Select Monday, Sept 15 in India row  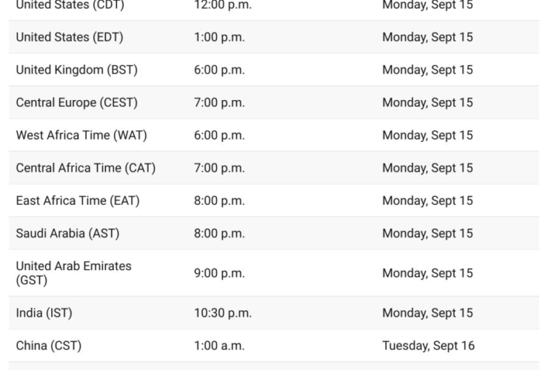pos(427,313)
